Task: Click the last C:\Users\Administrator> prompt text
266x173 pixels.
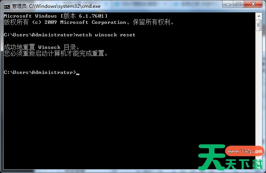Action: [40, 72]
